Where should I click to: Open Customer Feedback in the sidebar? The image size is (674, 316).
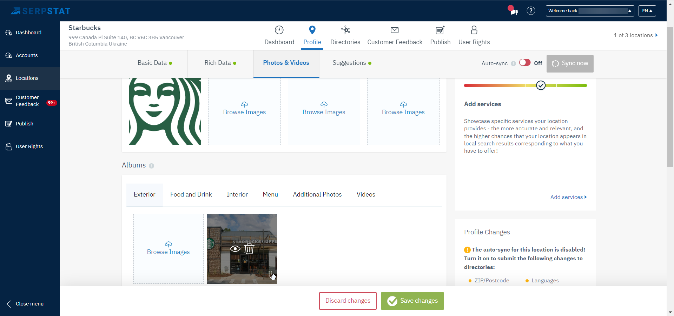(27, 101)
